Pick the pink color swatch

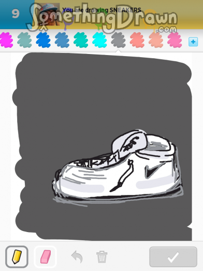[175, 40]
